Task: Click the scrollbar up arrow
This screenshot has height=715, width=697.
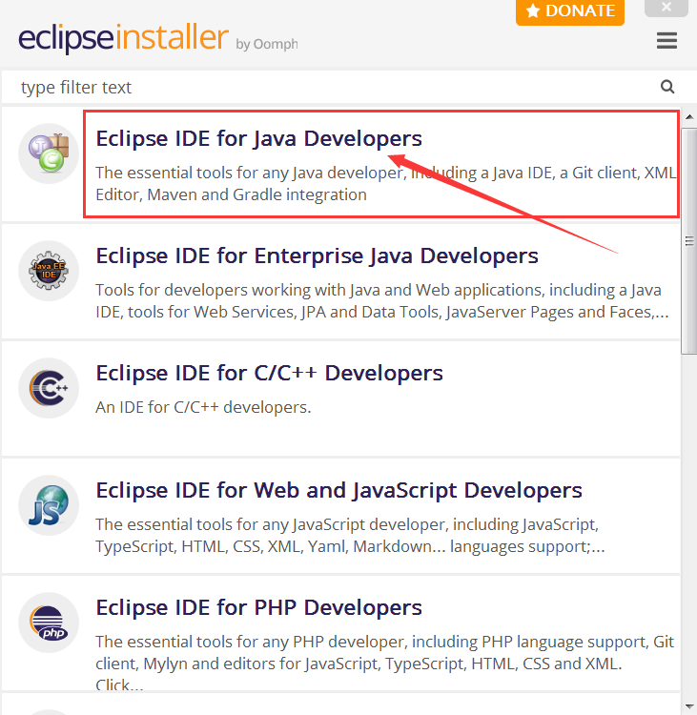Action: tap(689, 117)
